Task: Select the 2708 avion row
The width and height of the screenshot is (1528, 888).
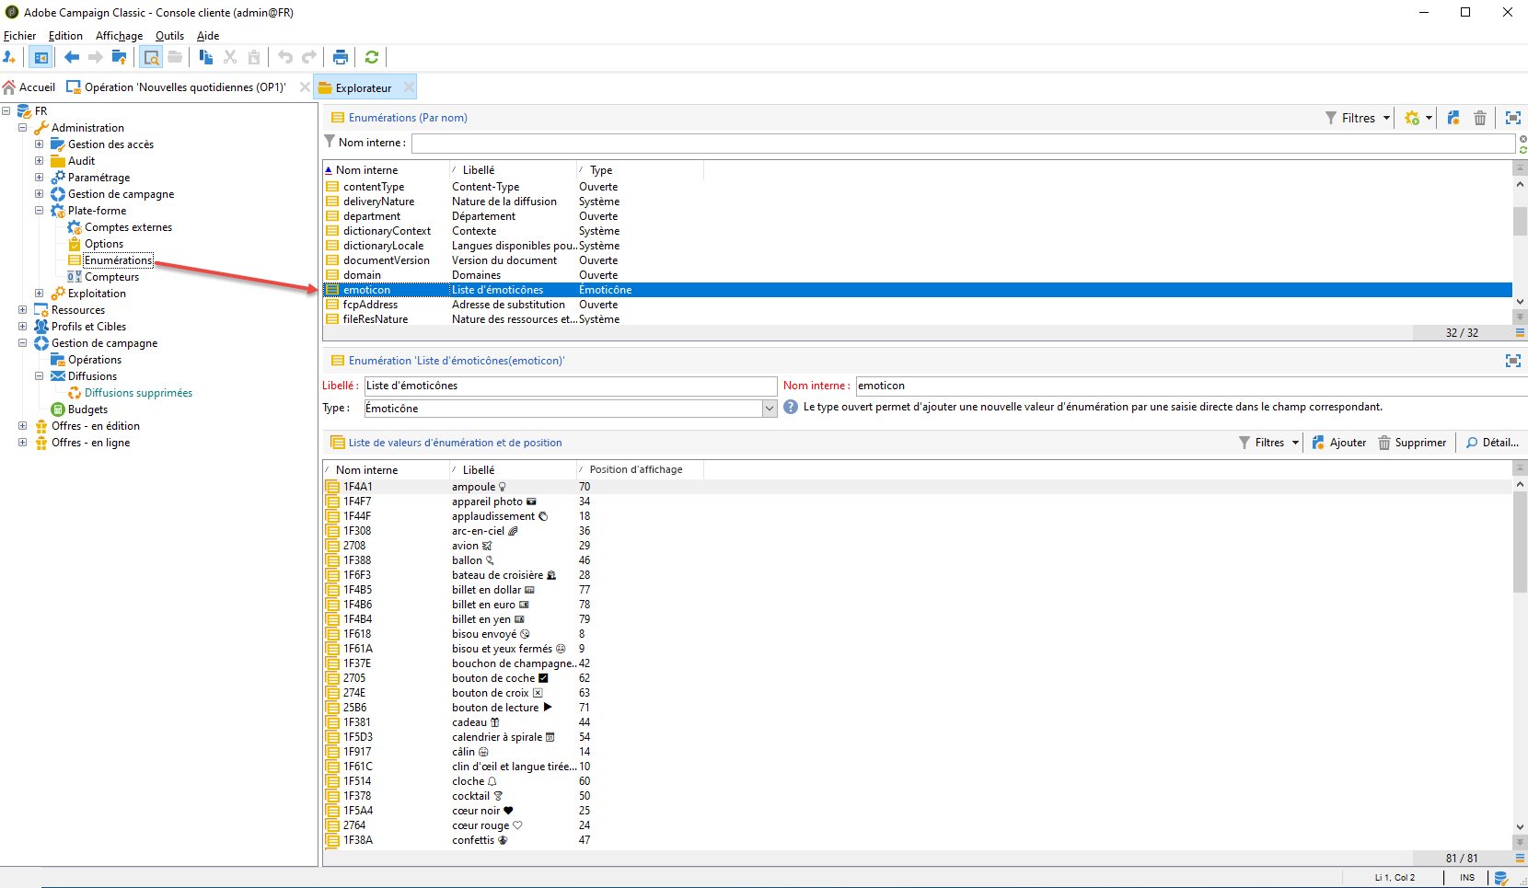Action: [917, 546]
